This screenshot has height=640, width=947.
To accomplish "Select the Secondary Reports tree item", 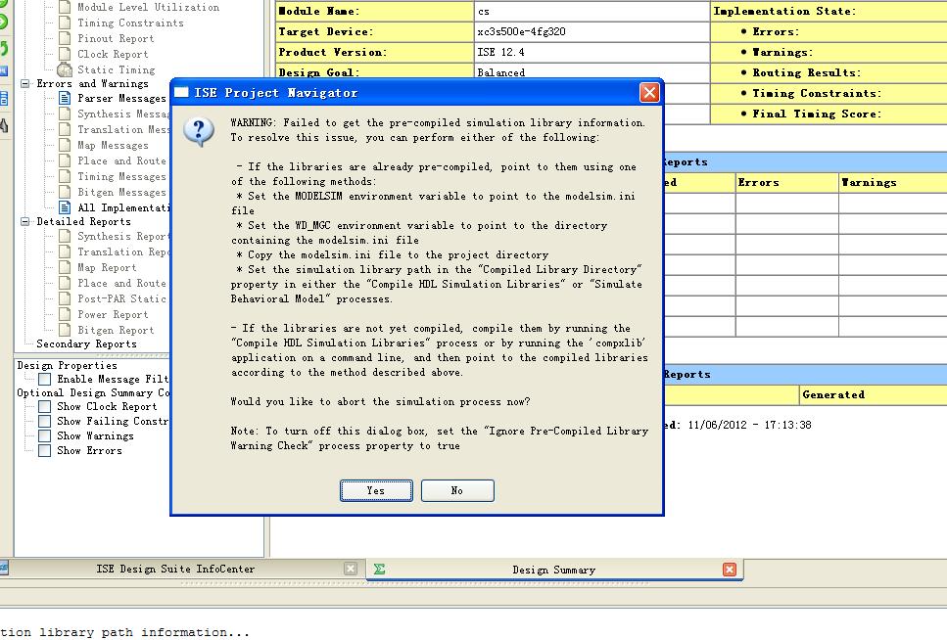I will tap(86, 343).
